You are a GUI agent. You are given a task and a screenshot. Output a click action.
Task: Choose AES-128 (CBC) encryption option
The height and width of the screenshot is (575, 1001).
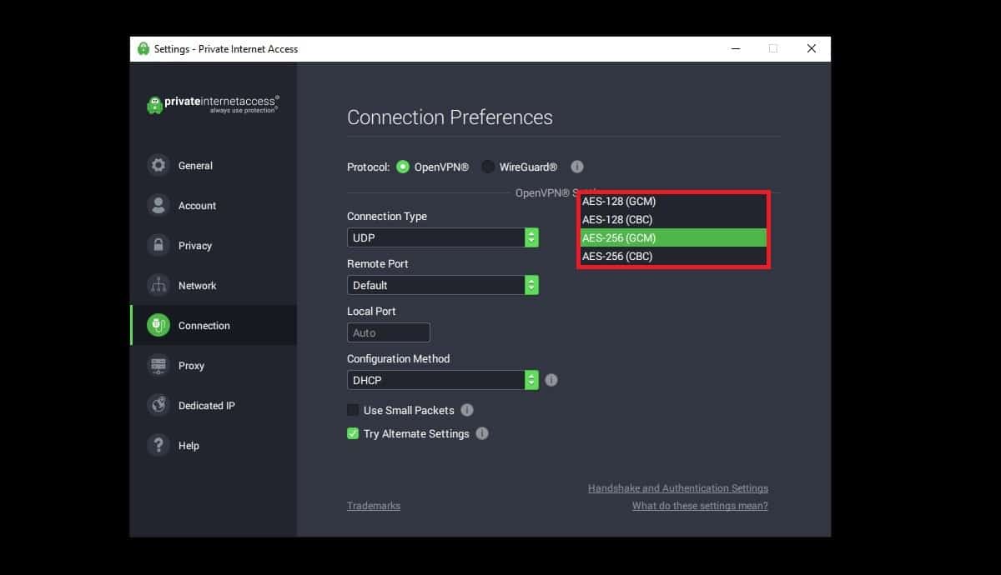click(x=673, y=220)
